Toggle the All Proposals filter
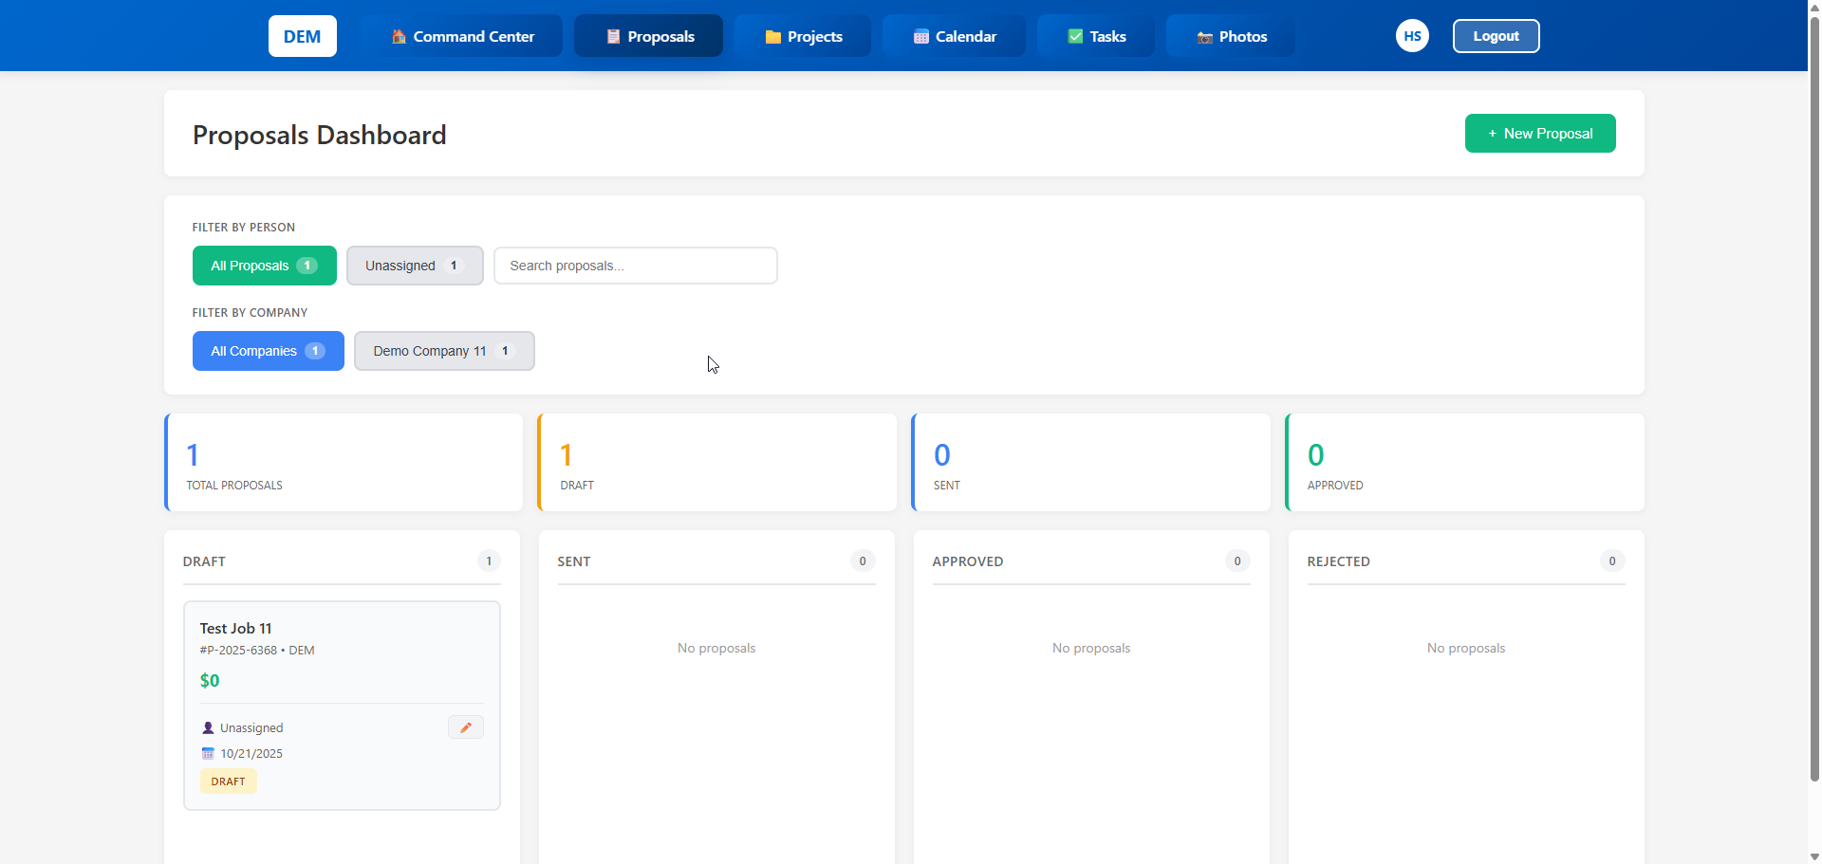Image resolution: width=1822 pixels, height=864 pixels. click(264, 266)
